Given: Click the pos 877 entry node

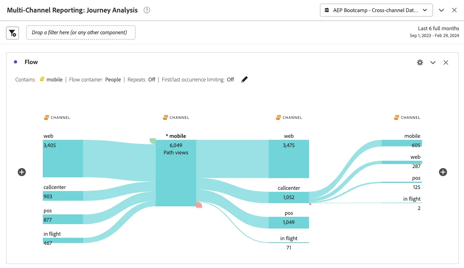Looking at the screenshot, I should tap(63, 219).
